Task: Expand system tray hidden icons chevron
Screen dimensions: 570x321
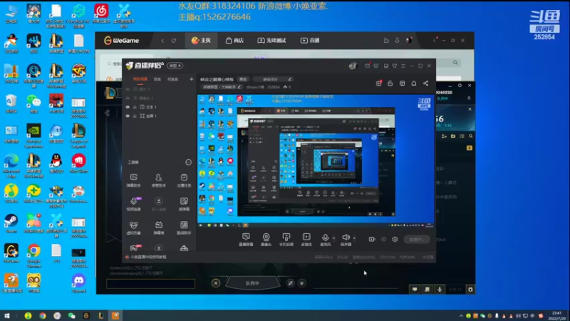Action: pos(461,315)
